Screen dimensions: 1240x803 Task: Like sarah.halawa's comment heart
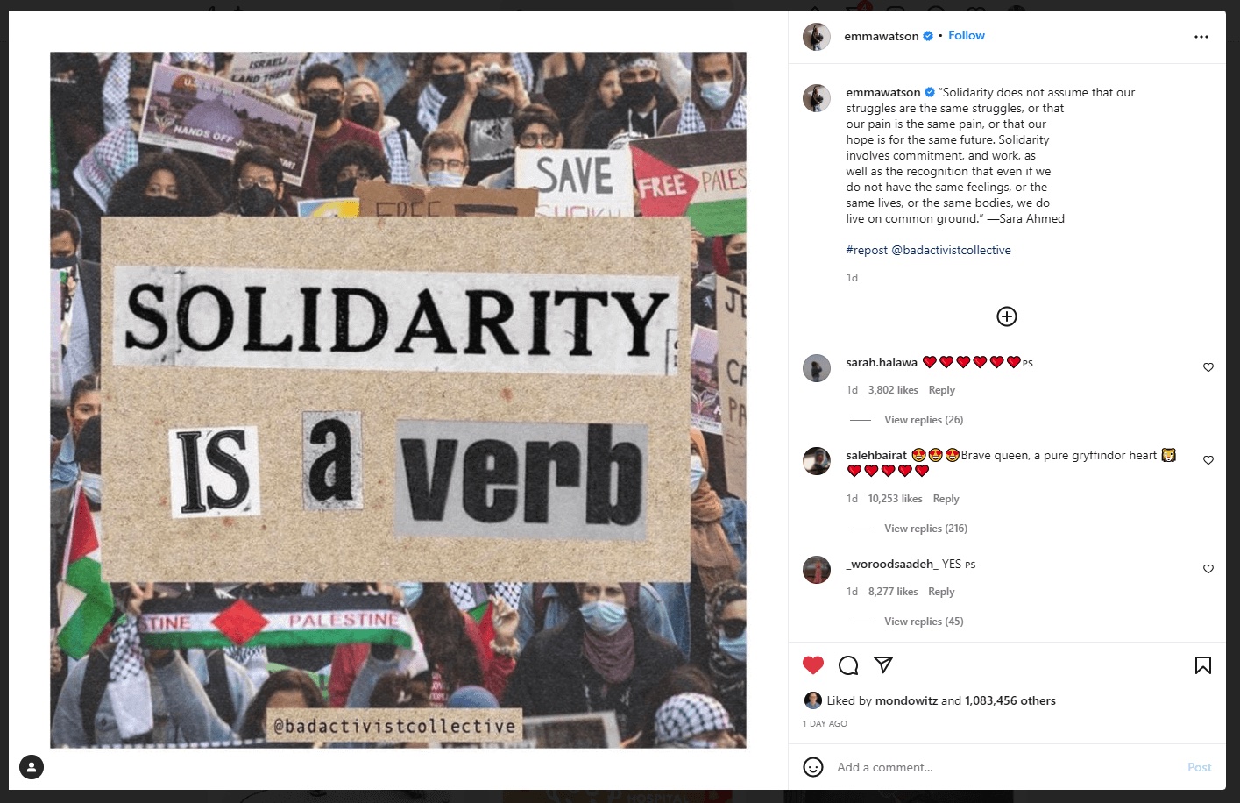click(x=1208, y=367)
